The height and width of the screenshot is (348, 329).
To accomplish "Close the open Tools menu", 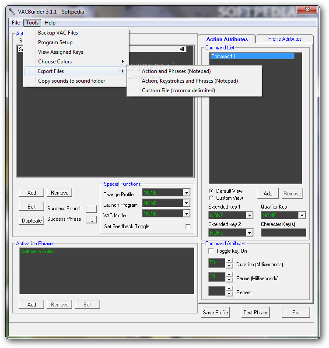I will coord(32,23).
